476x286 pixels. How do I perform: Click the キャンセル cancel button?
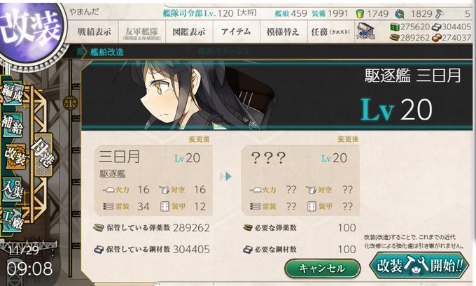click(323, 268)
